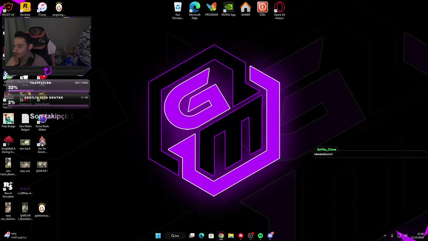The width and height of the screenshot is (428, 241).
Task: Open the Windows Start menu
Action: (158, 236)
